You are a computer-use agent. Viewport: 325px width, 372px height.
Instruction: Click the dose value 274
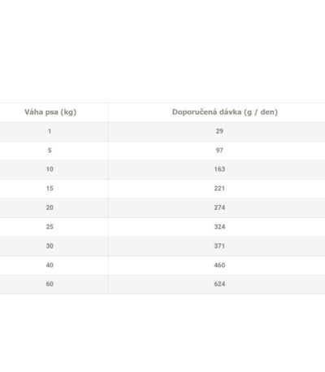coord(219,208)
